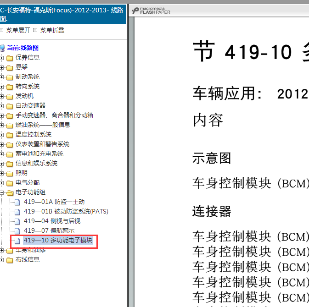Image resolution: width=309 pixels, height=307 pixels.
Task: Click the C-长安福特-福克斯 header title
Action: [x=62, y=14]
